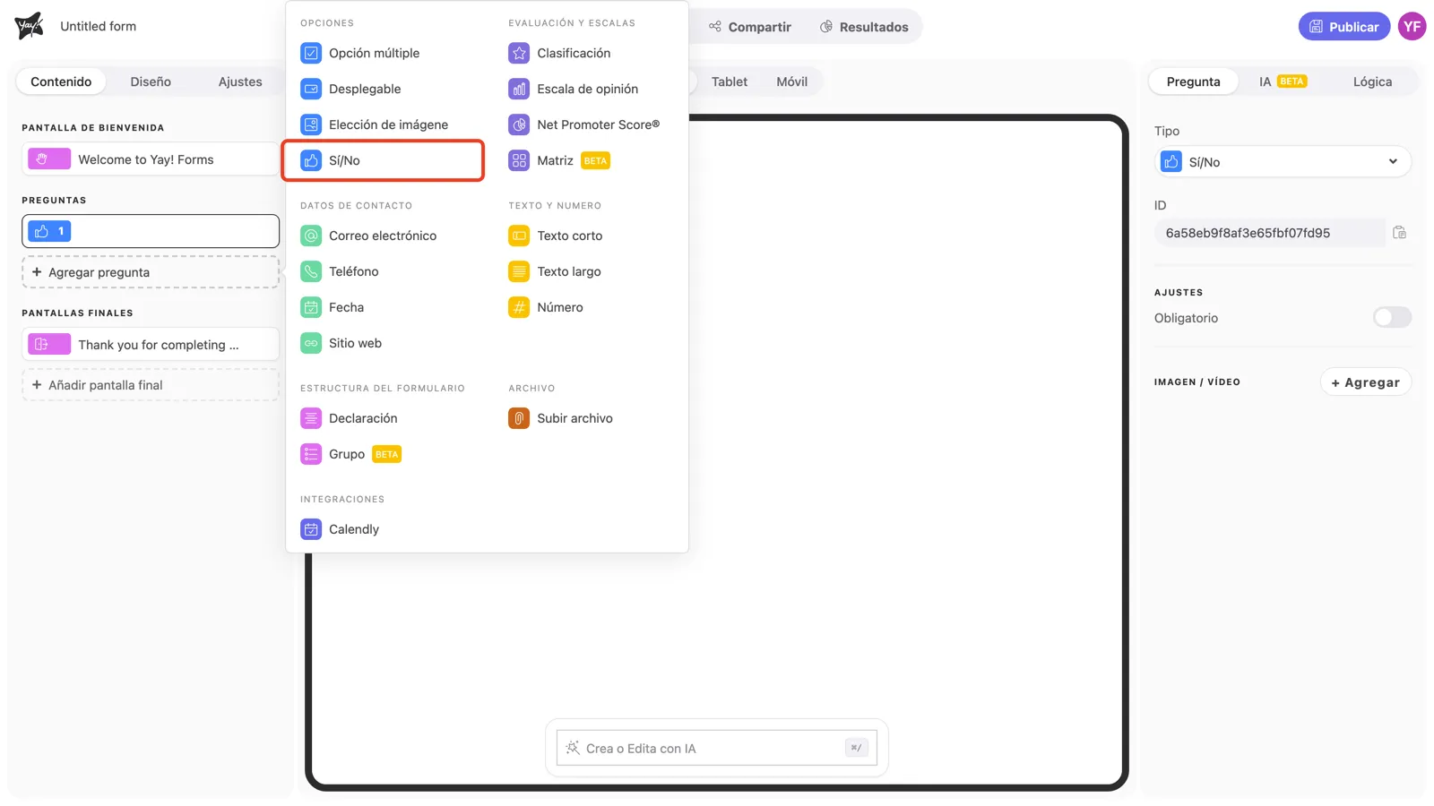Focus the Crea o Edita con IA field
Viewport: 1434px width, 806px height.
(x=717, y=748)
